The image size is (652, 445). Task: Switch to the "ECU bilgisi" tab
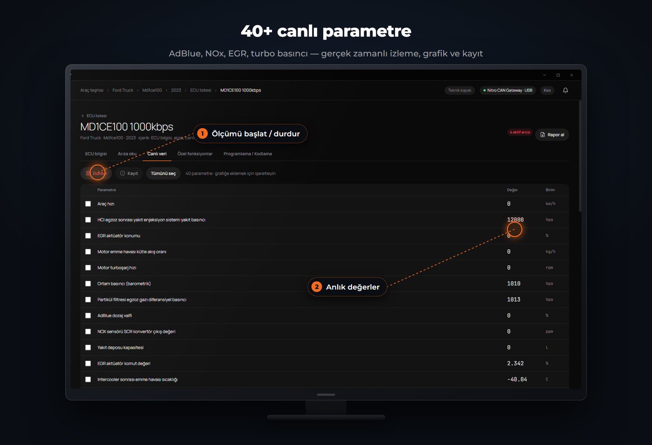point(96,154)
